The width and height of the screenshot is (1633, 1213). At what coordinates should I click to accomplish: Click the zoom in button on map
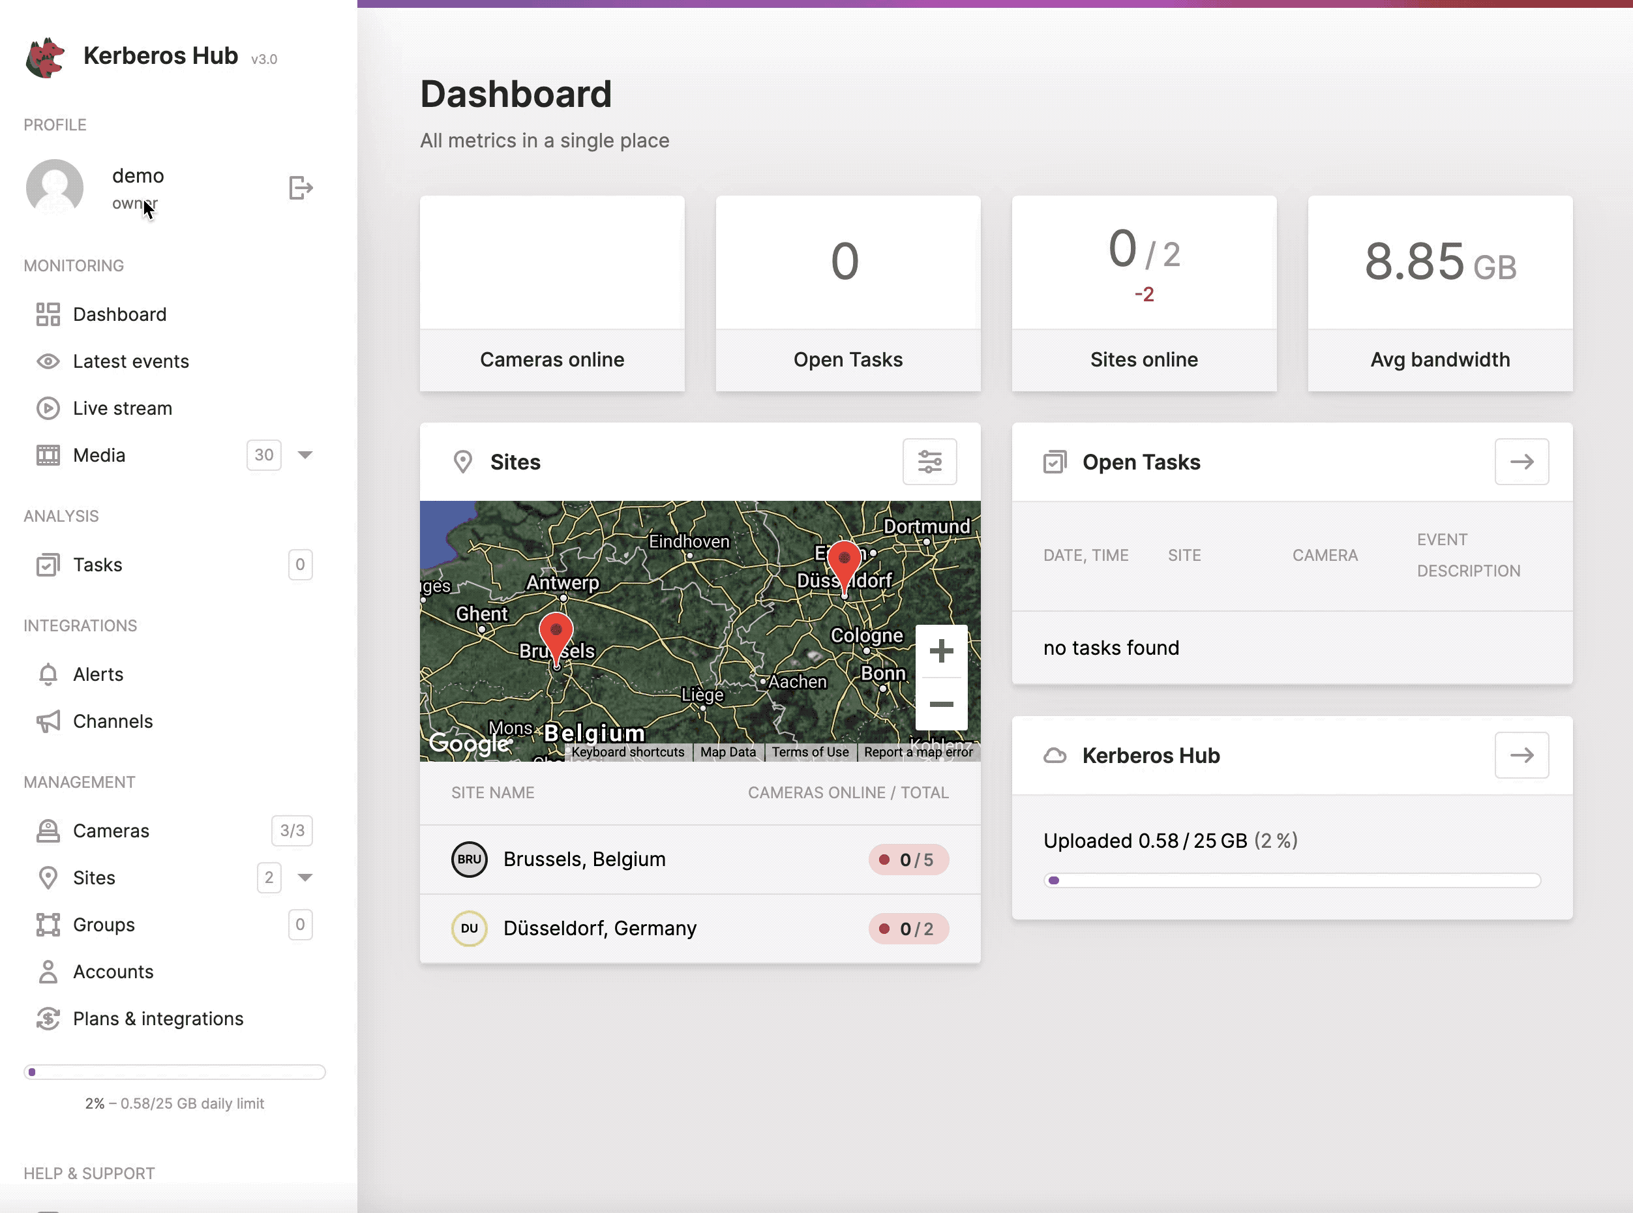[x=941, y=651]
